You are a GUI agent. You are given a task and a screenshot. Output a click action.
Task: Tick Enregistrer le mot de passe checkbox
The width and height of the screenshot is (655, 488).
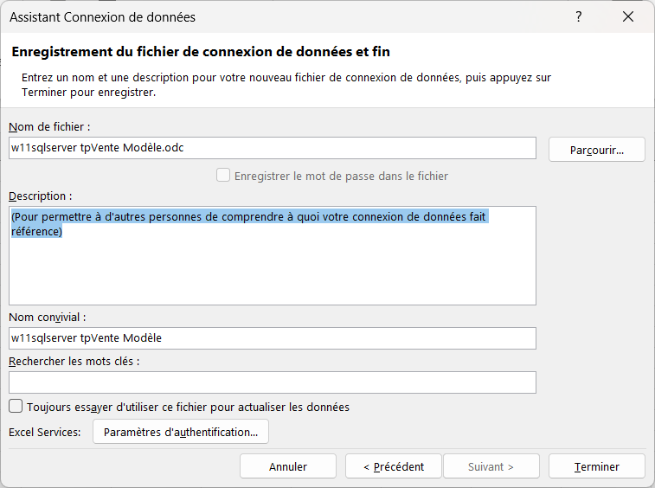coord(223,175)
